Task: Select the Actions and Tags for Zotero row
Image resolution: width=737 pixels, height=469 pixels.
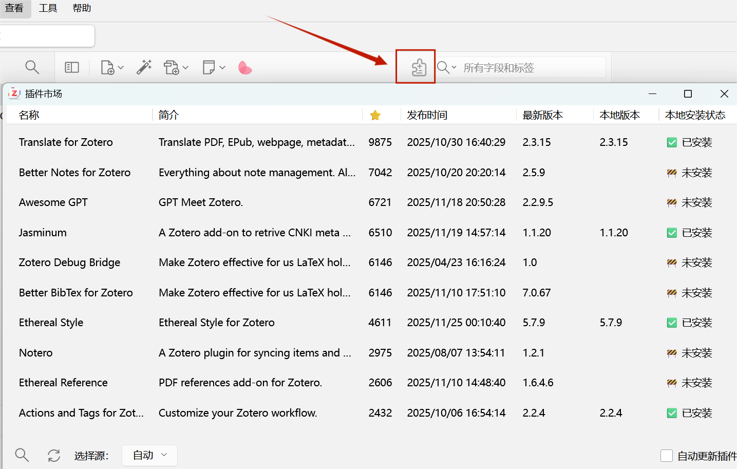Action: 370,413
